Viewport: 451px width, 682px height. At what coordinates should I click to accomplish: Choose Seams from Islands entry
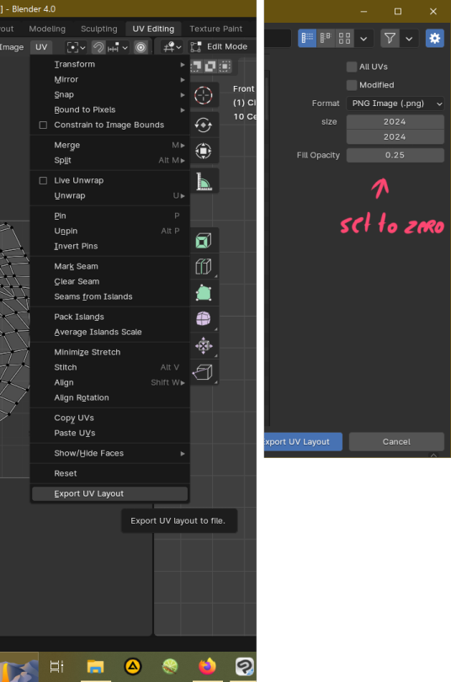(x=110, y=296)
